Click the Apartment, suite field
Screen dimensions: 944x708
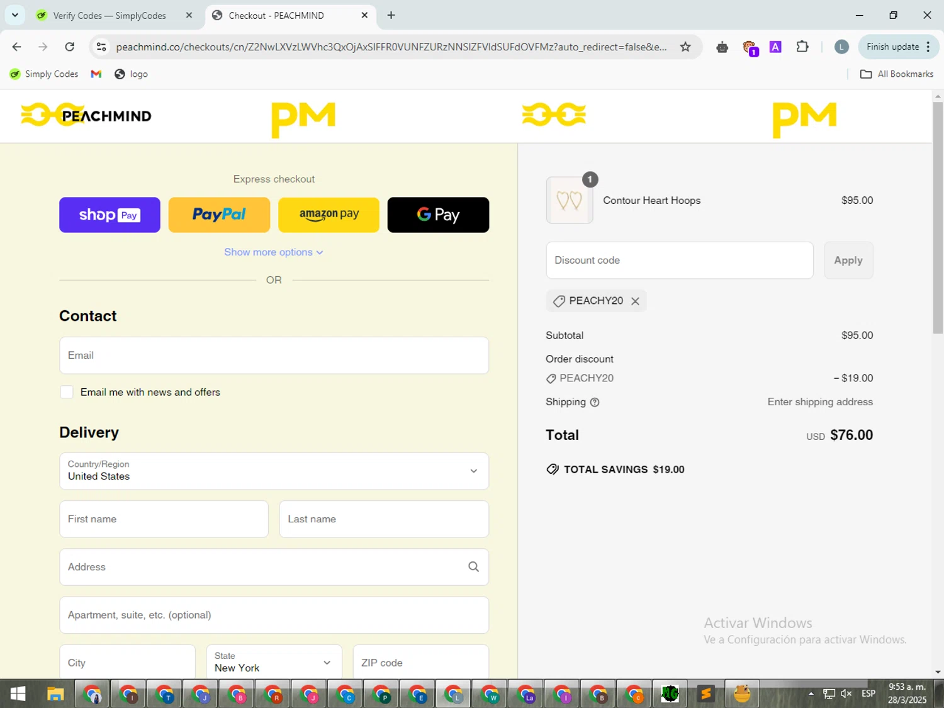coord(274,615)
